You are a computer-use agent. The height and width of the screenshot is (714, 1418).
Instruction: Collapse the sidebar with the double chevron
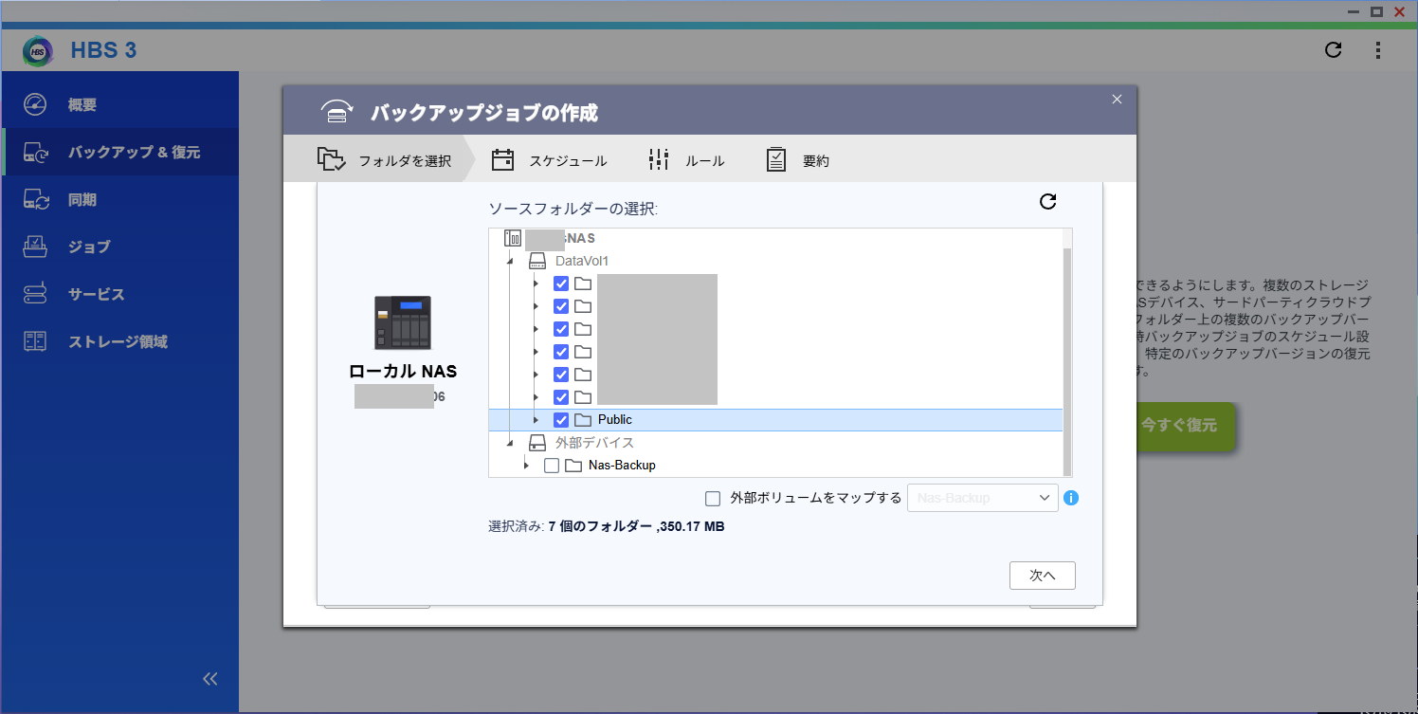210,678
